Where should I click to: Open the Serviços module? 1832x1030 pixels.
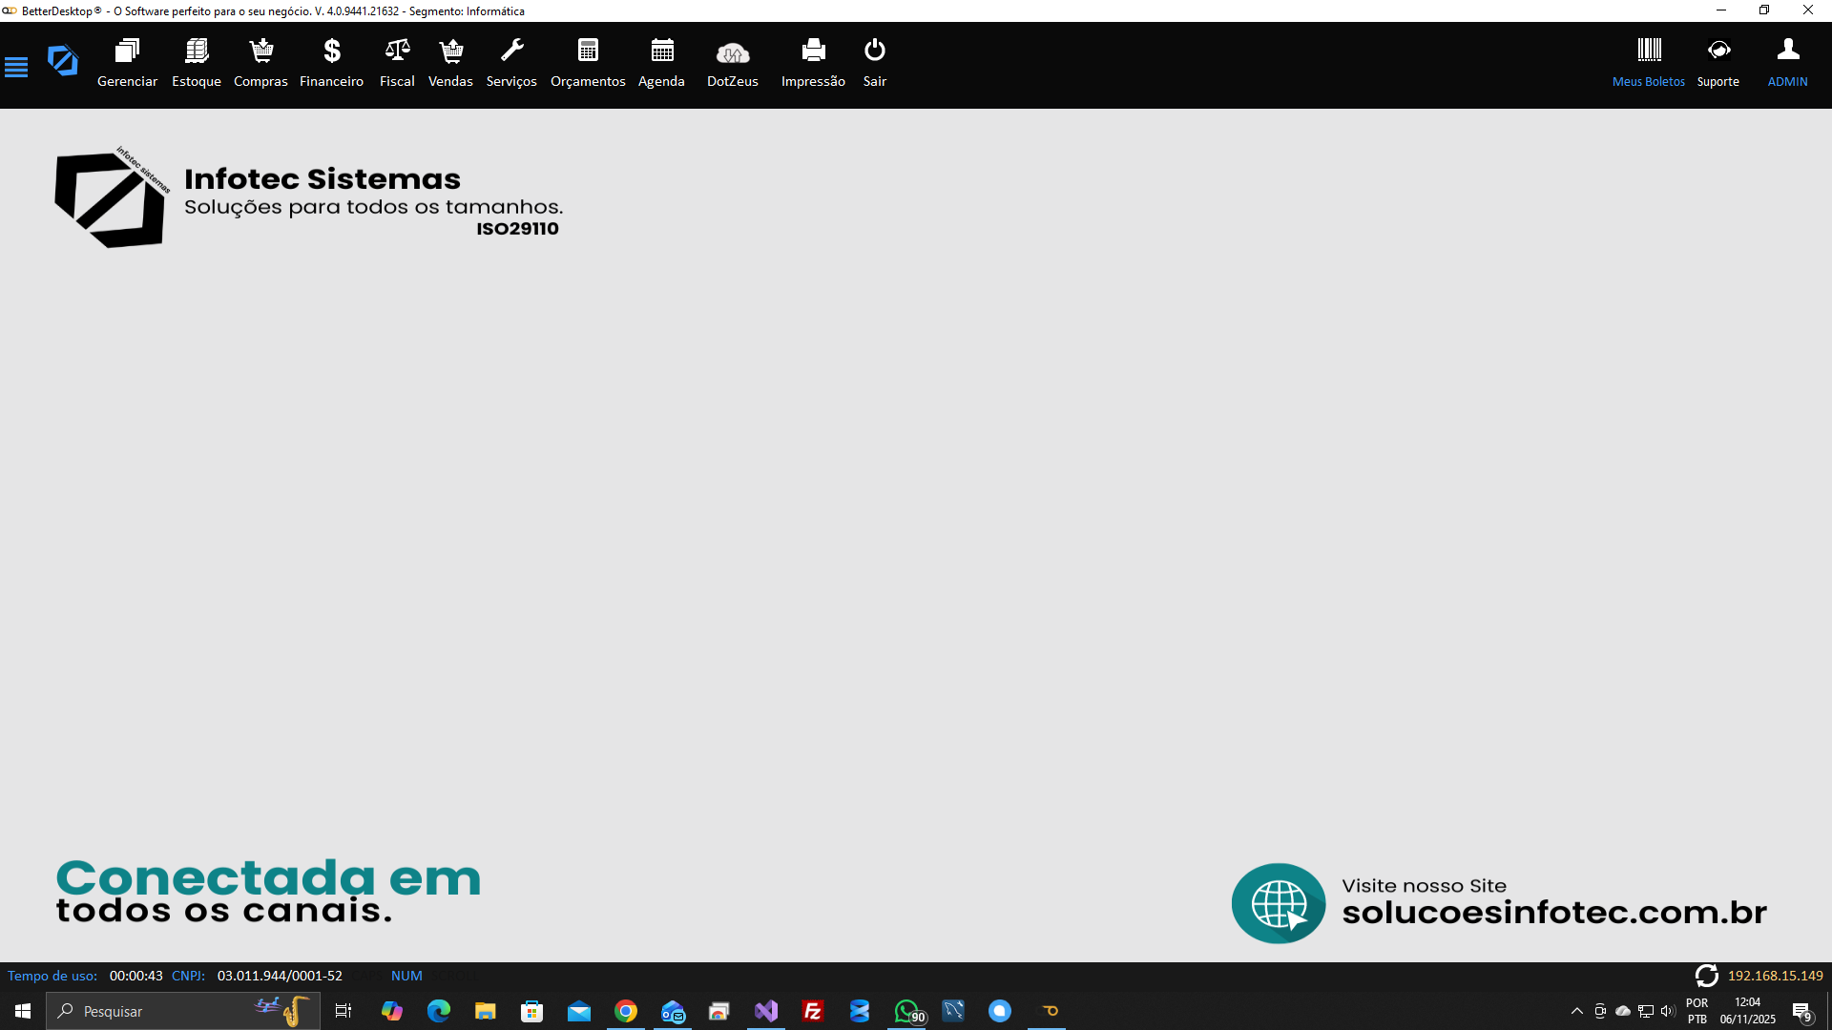tap(511, 61)
